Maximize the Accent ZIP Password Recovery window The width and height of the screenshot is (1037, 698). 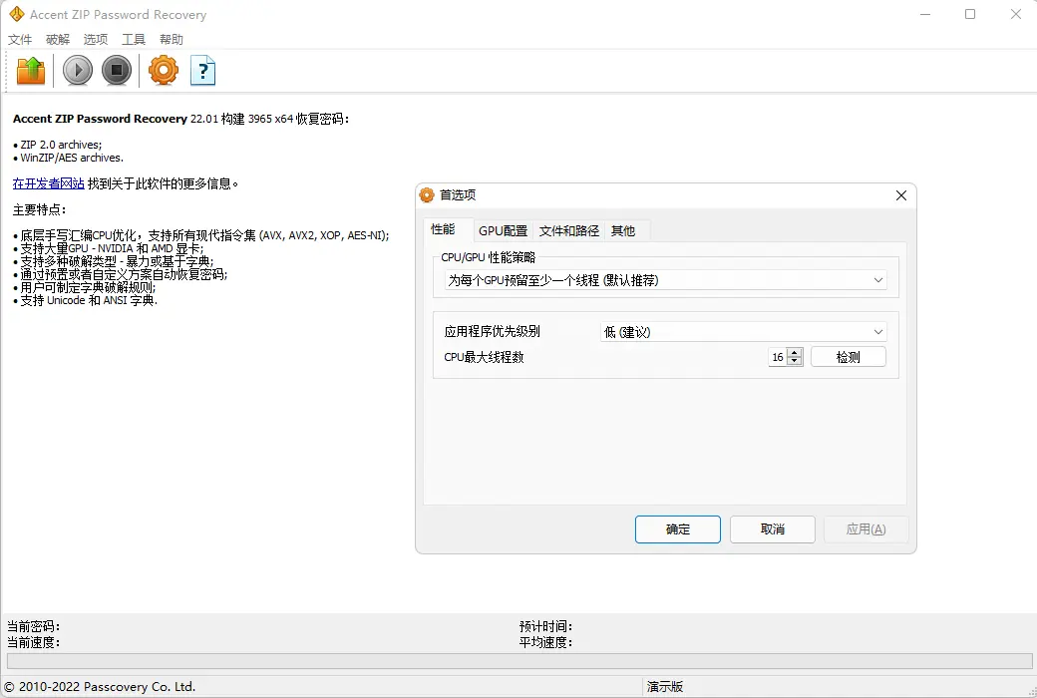[970, 14]
